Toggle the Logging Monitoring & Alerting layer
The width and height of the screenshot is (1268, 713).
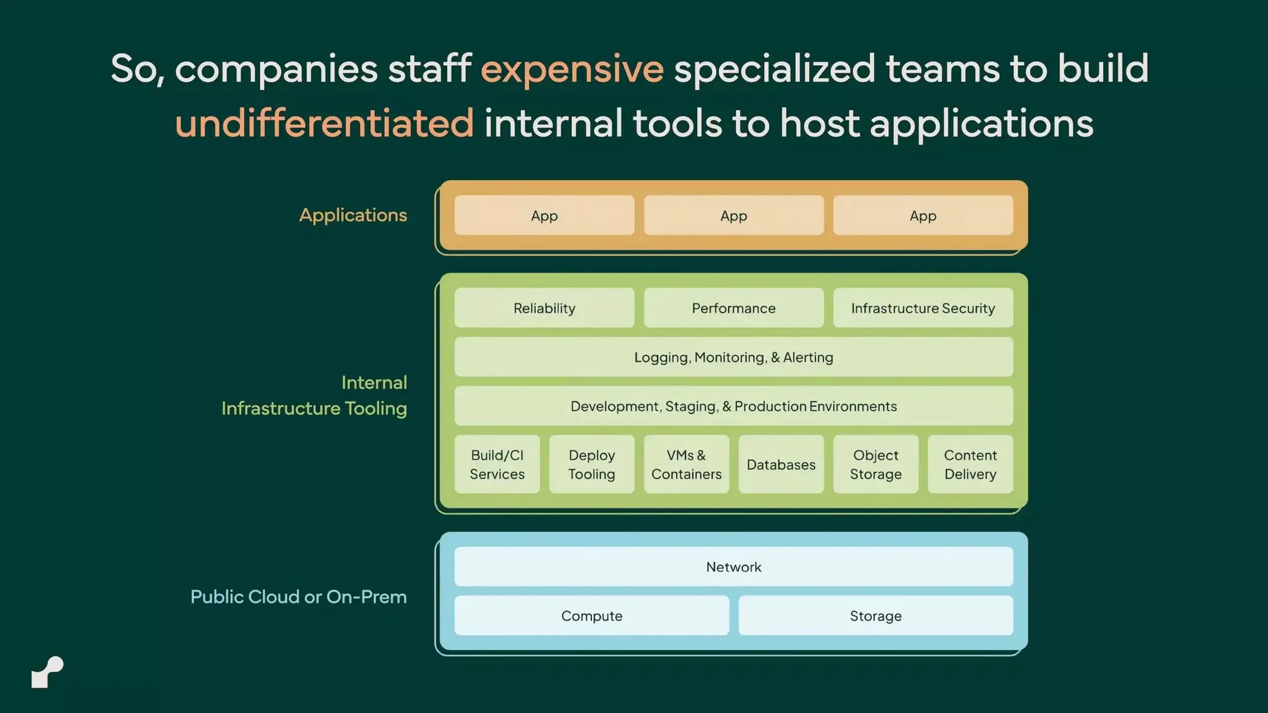click(x=732, y=357)
